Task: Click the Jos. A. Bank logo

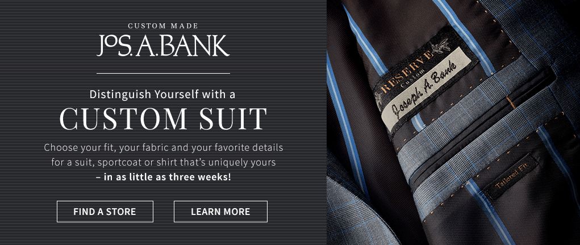Action: point(163,46)
